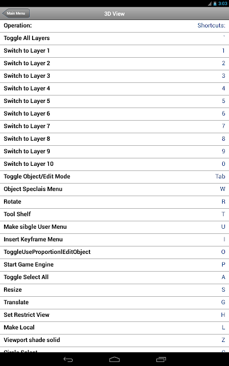
Task: Tap the battery icon in status bar
Action: tap(215, 3)
